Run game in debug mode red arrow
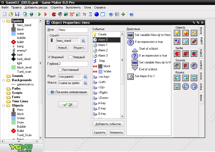 tap(46, 14)
